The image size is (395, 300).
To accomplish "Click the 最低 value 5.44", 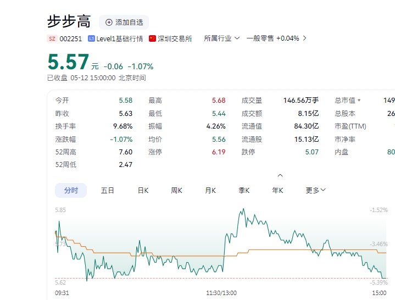I will [219, 114].
